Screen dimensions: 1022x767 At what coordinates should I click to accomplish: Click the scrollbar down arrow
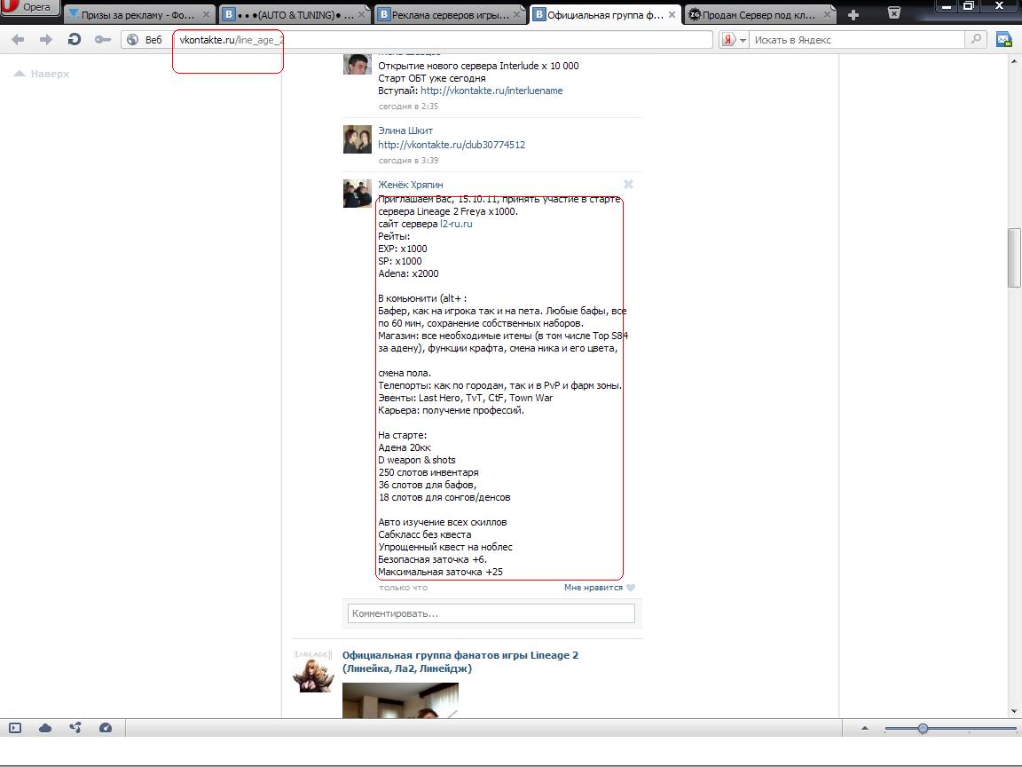[1013, 711]
